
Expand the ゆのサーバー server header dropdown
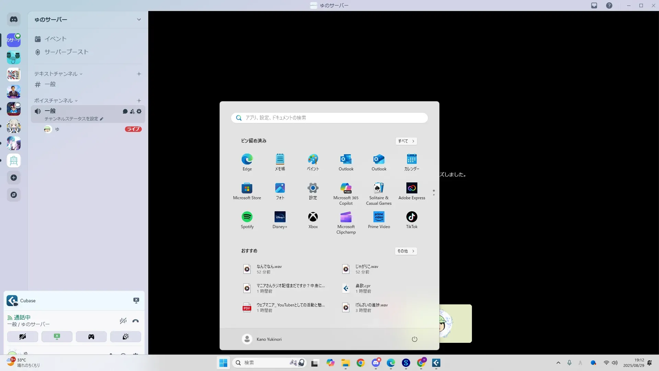point(139,20)
